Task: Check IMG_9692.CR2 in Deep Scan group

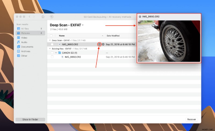Action: pos(52,44)
